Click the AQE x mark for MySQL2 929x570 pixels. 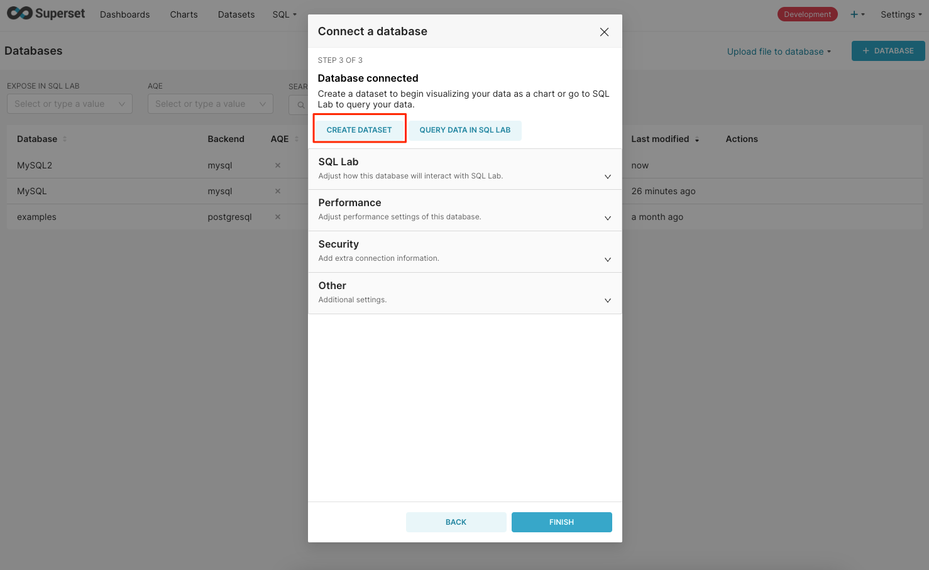[x=278, y=165]
